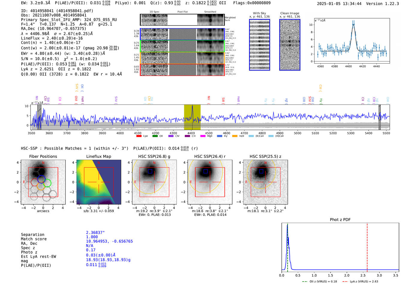This screenshot has height=286, width=420.
Task: Click the timestamp "2025-01-05 13:34:44"
Action: coord(339,4)
